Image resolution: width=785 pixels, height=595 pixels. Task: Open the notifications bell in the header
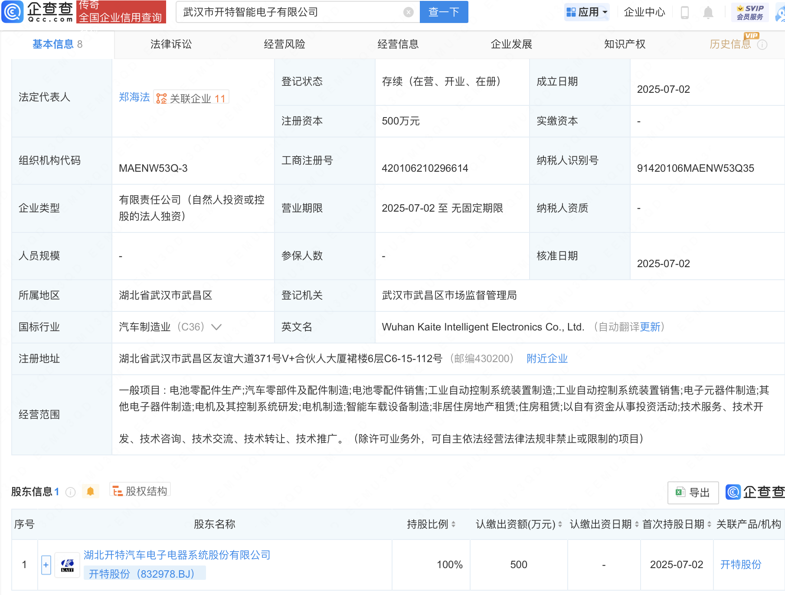[x=708, y=12]
